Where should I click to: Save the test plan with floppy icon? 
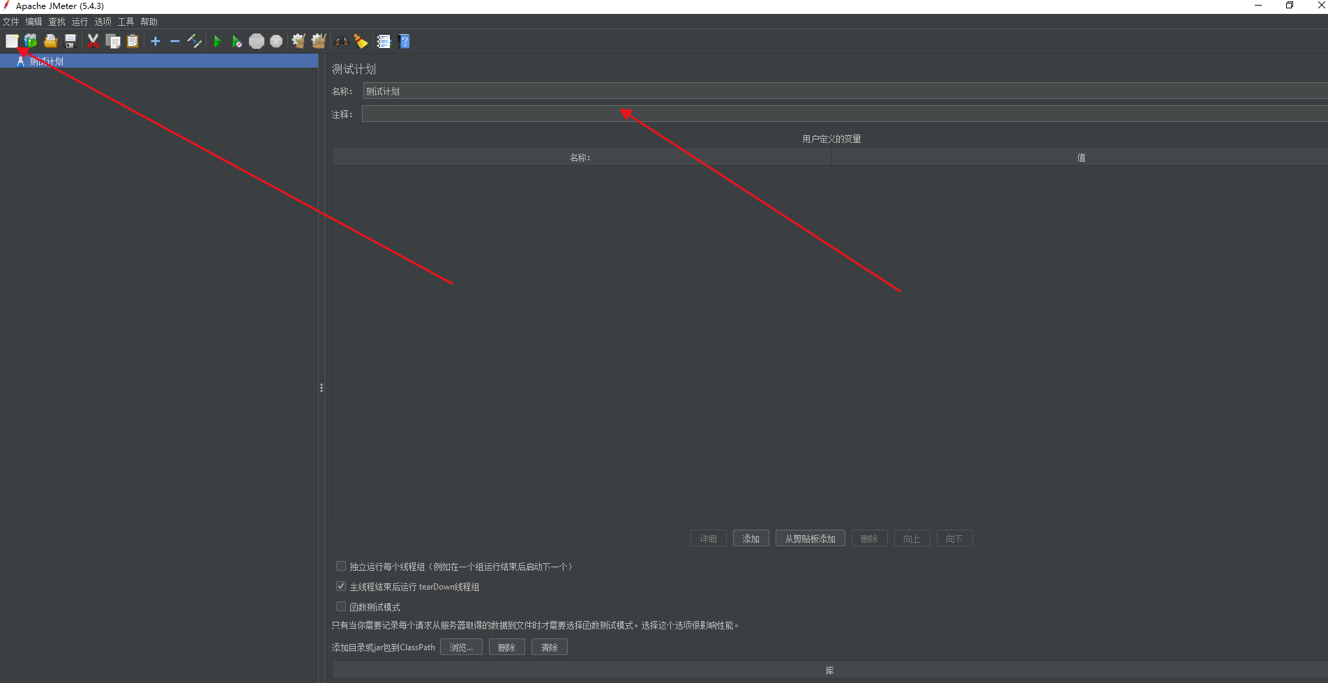point(70,41)
